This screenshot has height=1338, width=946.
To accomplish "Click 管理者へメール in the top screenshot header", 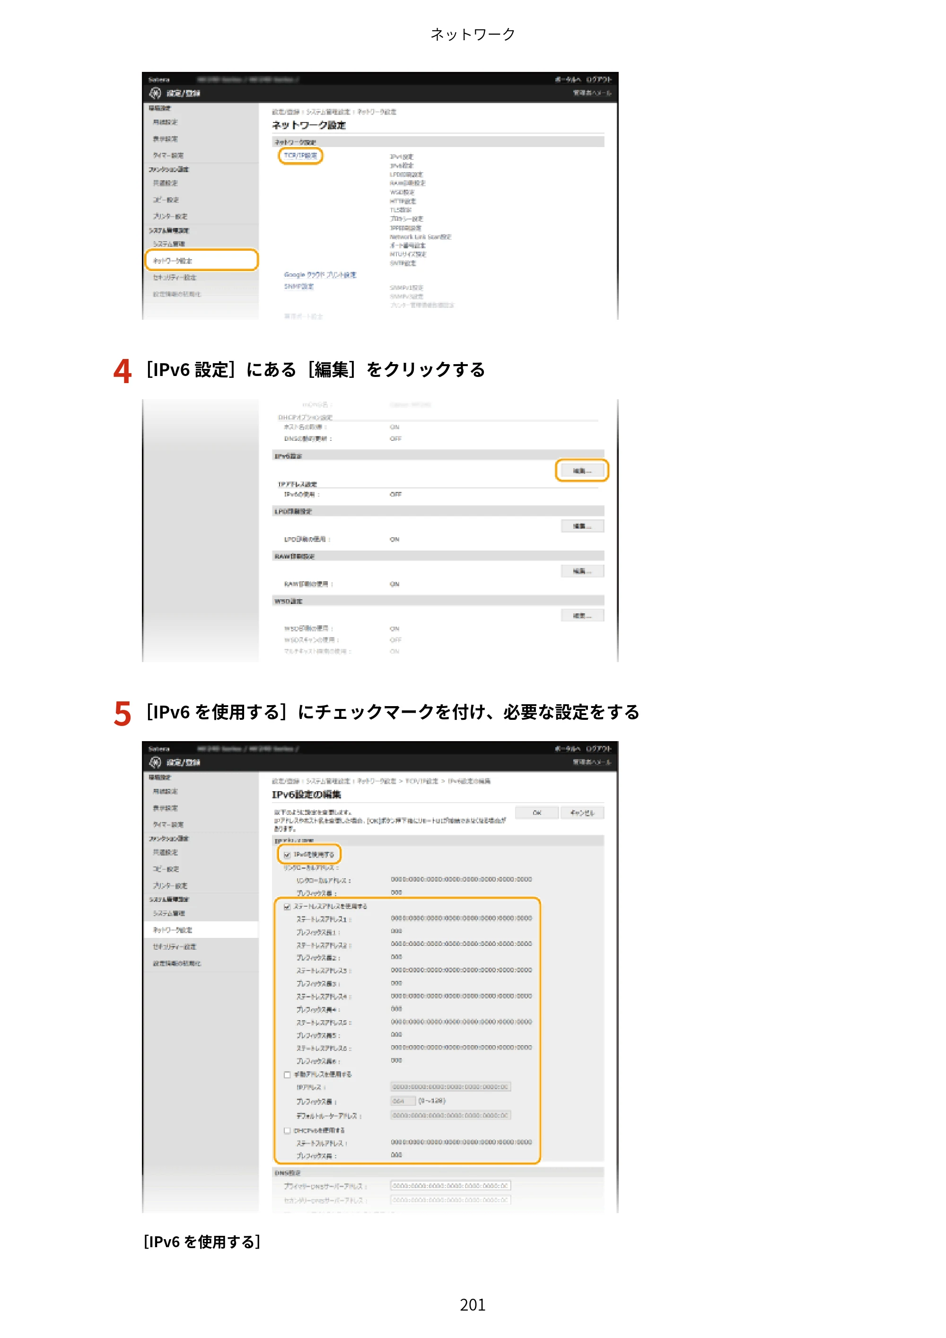I will (592, 93).
